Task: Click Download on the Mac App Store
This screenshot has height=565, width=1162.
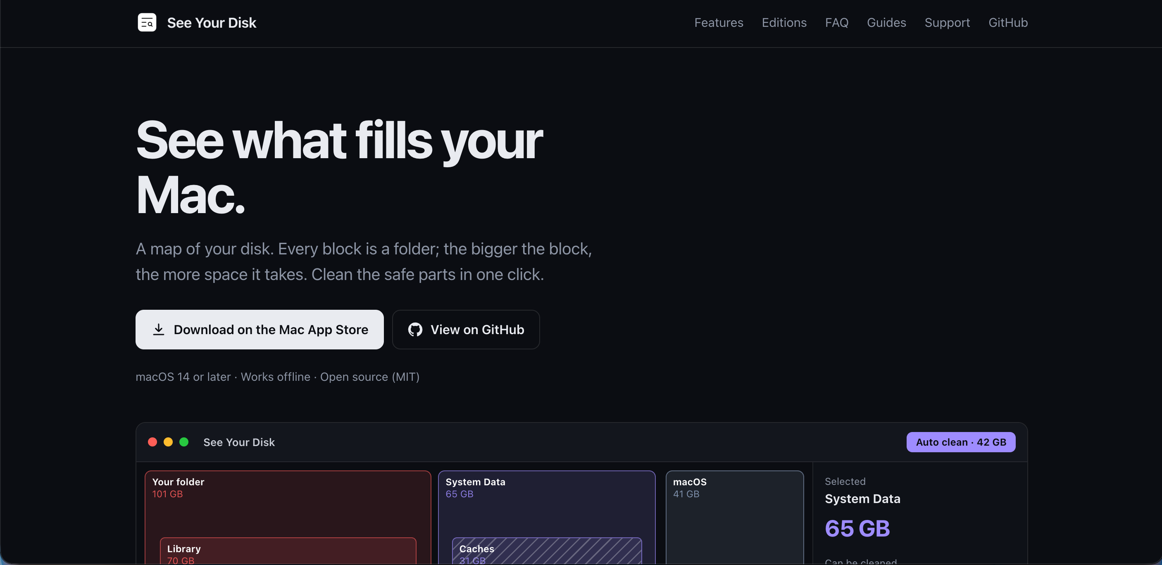Action: (x=260, y=330)
